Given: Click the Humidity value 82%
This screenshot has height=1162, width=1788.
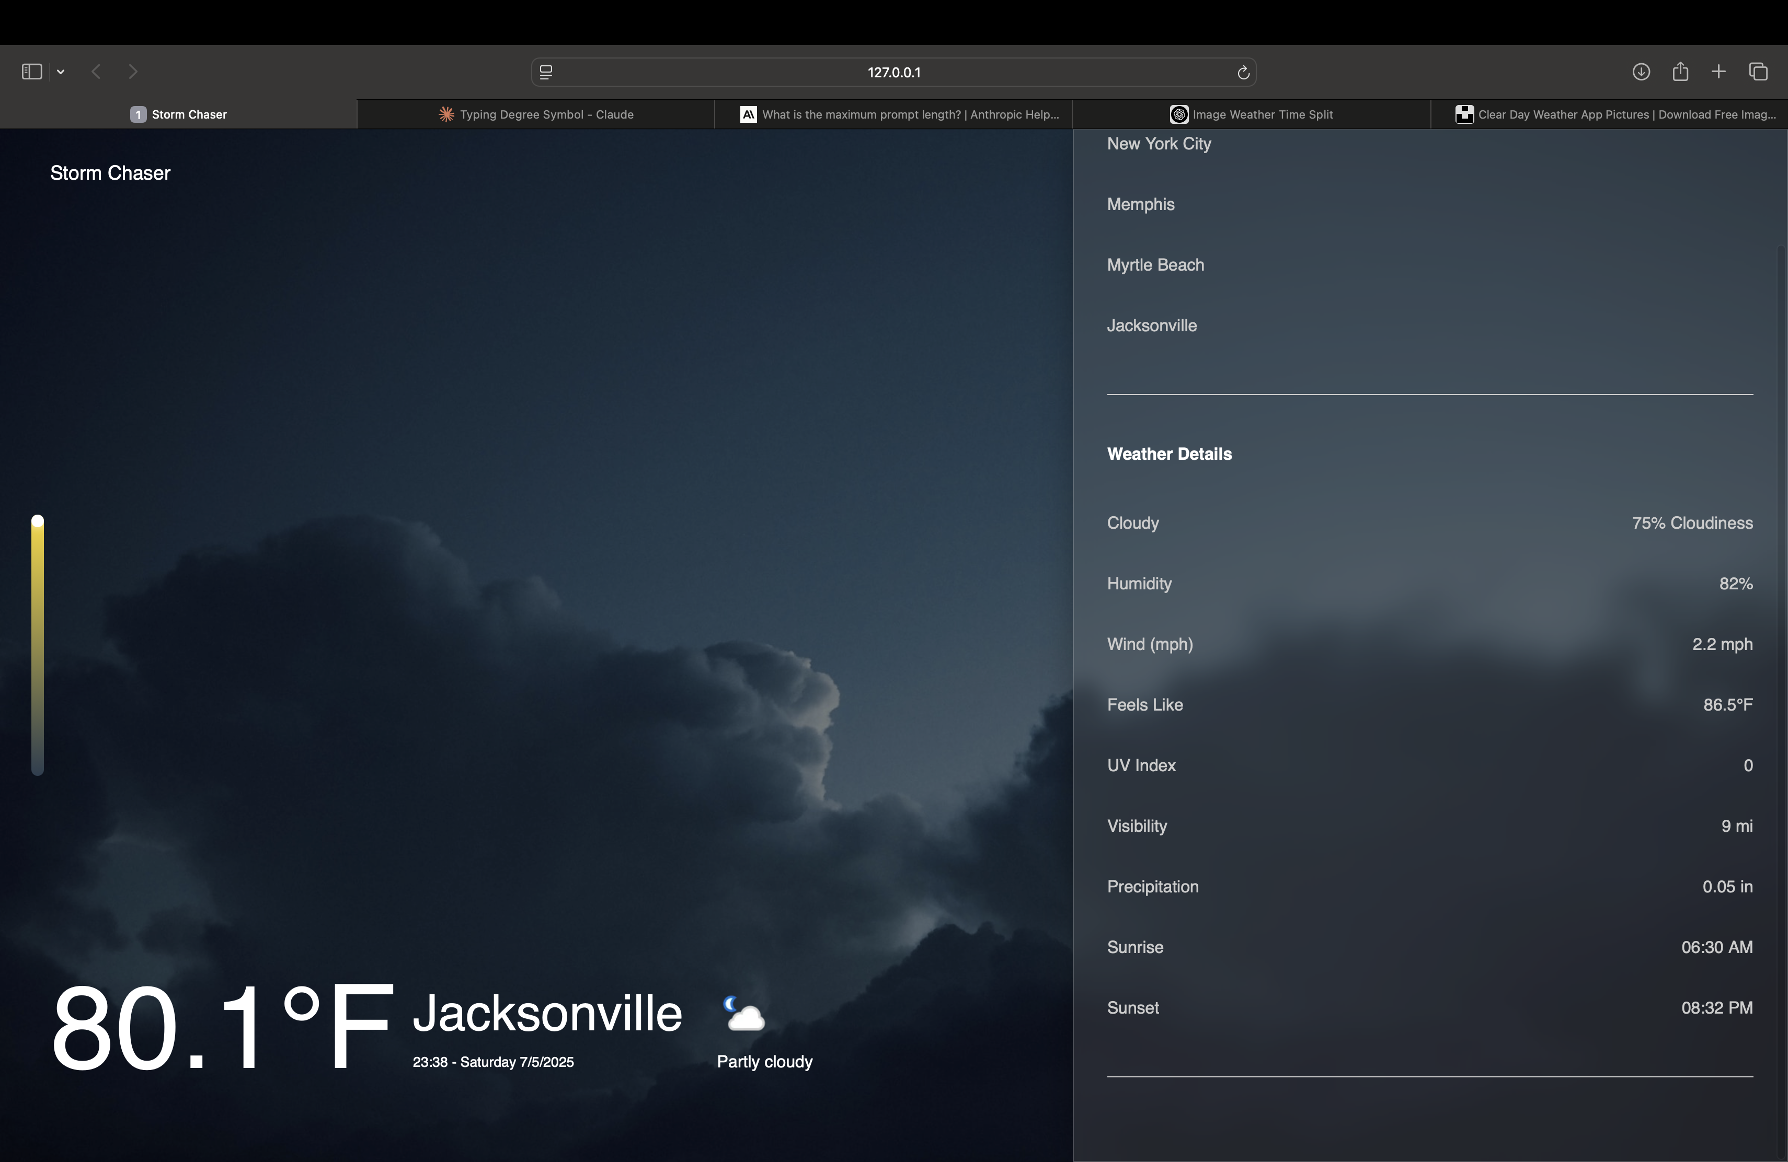Looking at the screenshot, I should (x=1735, y=583).
